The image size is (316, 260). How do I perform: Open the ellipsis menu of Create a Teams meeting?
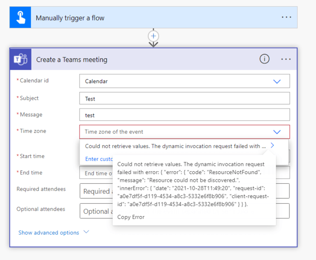(286, 59)
